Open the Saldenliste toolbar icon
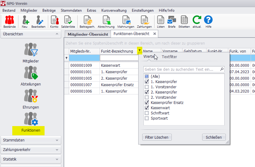Image resolution: width=255 pixels, height=167 pixels. [68, 22]
